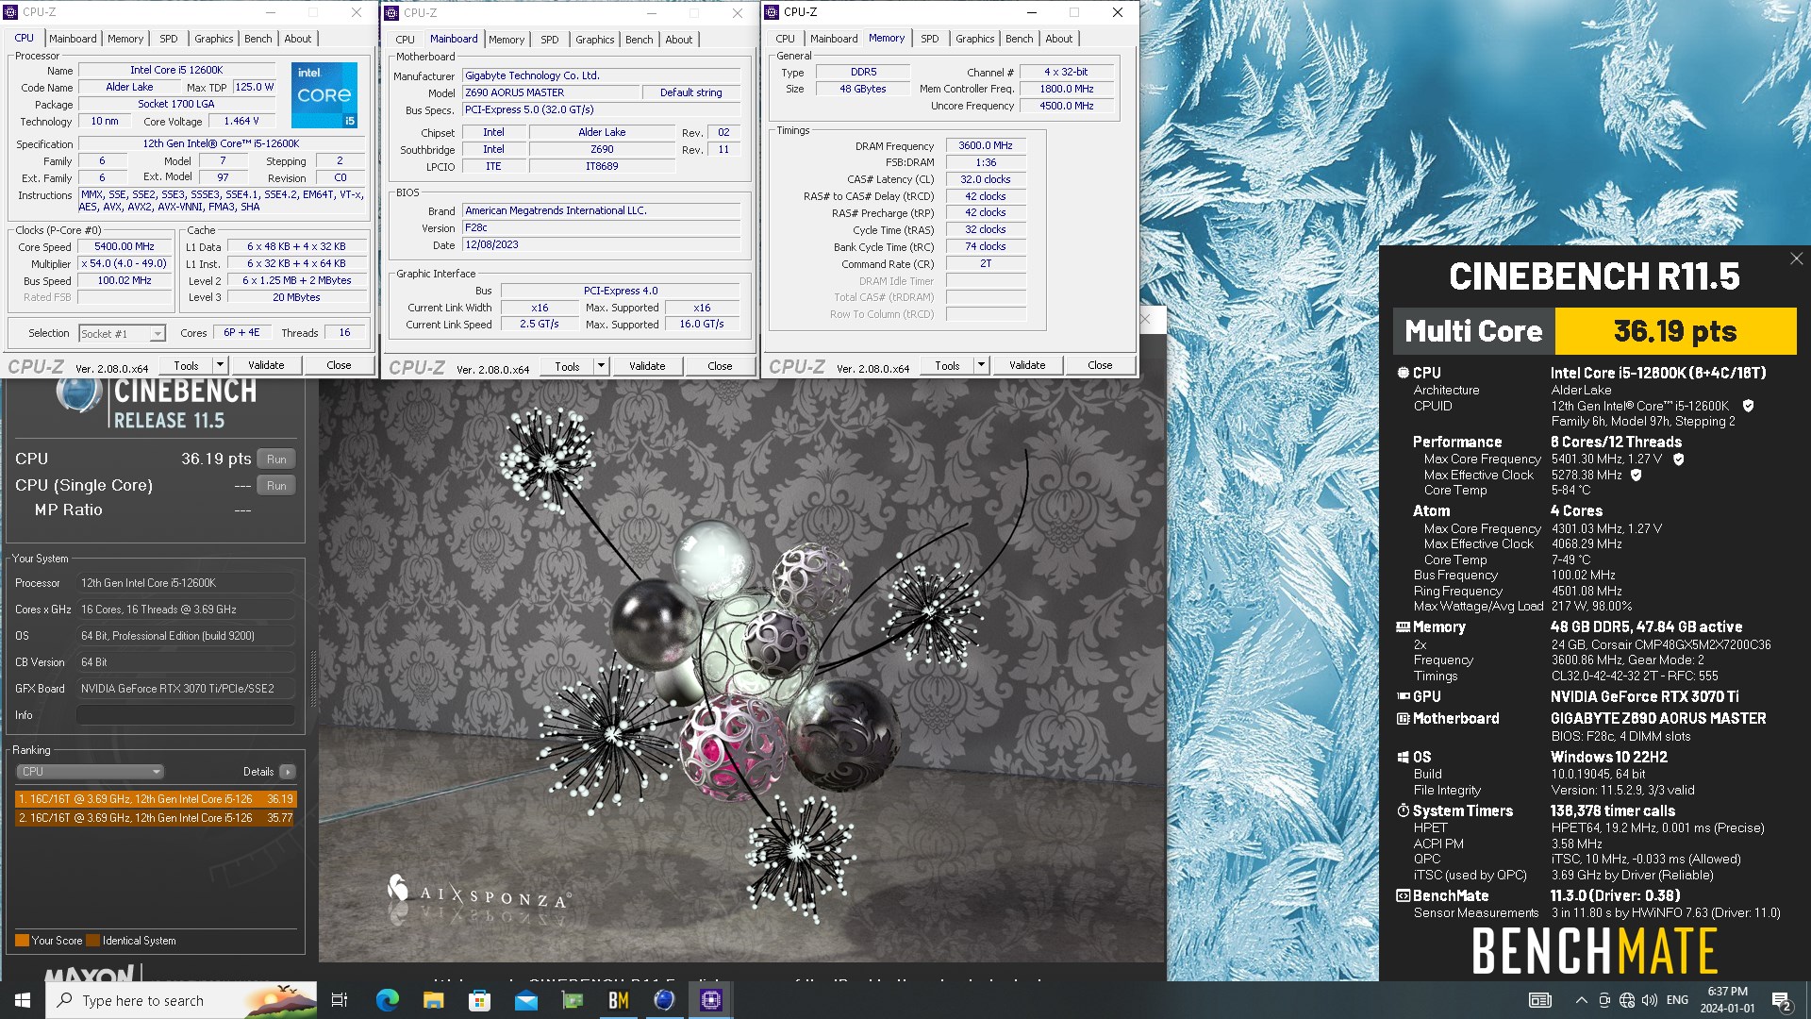Image resolution: width=1811 pixels, height=1019 pixels.
Task: Open Tools dropdown arrow in Mainboard CPU-Z window
Action: pyautogui.click(x=601, y=366)
